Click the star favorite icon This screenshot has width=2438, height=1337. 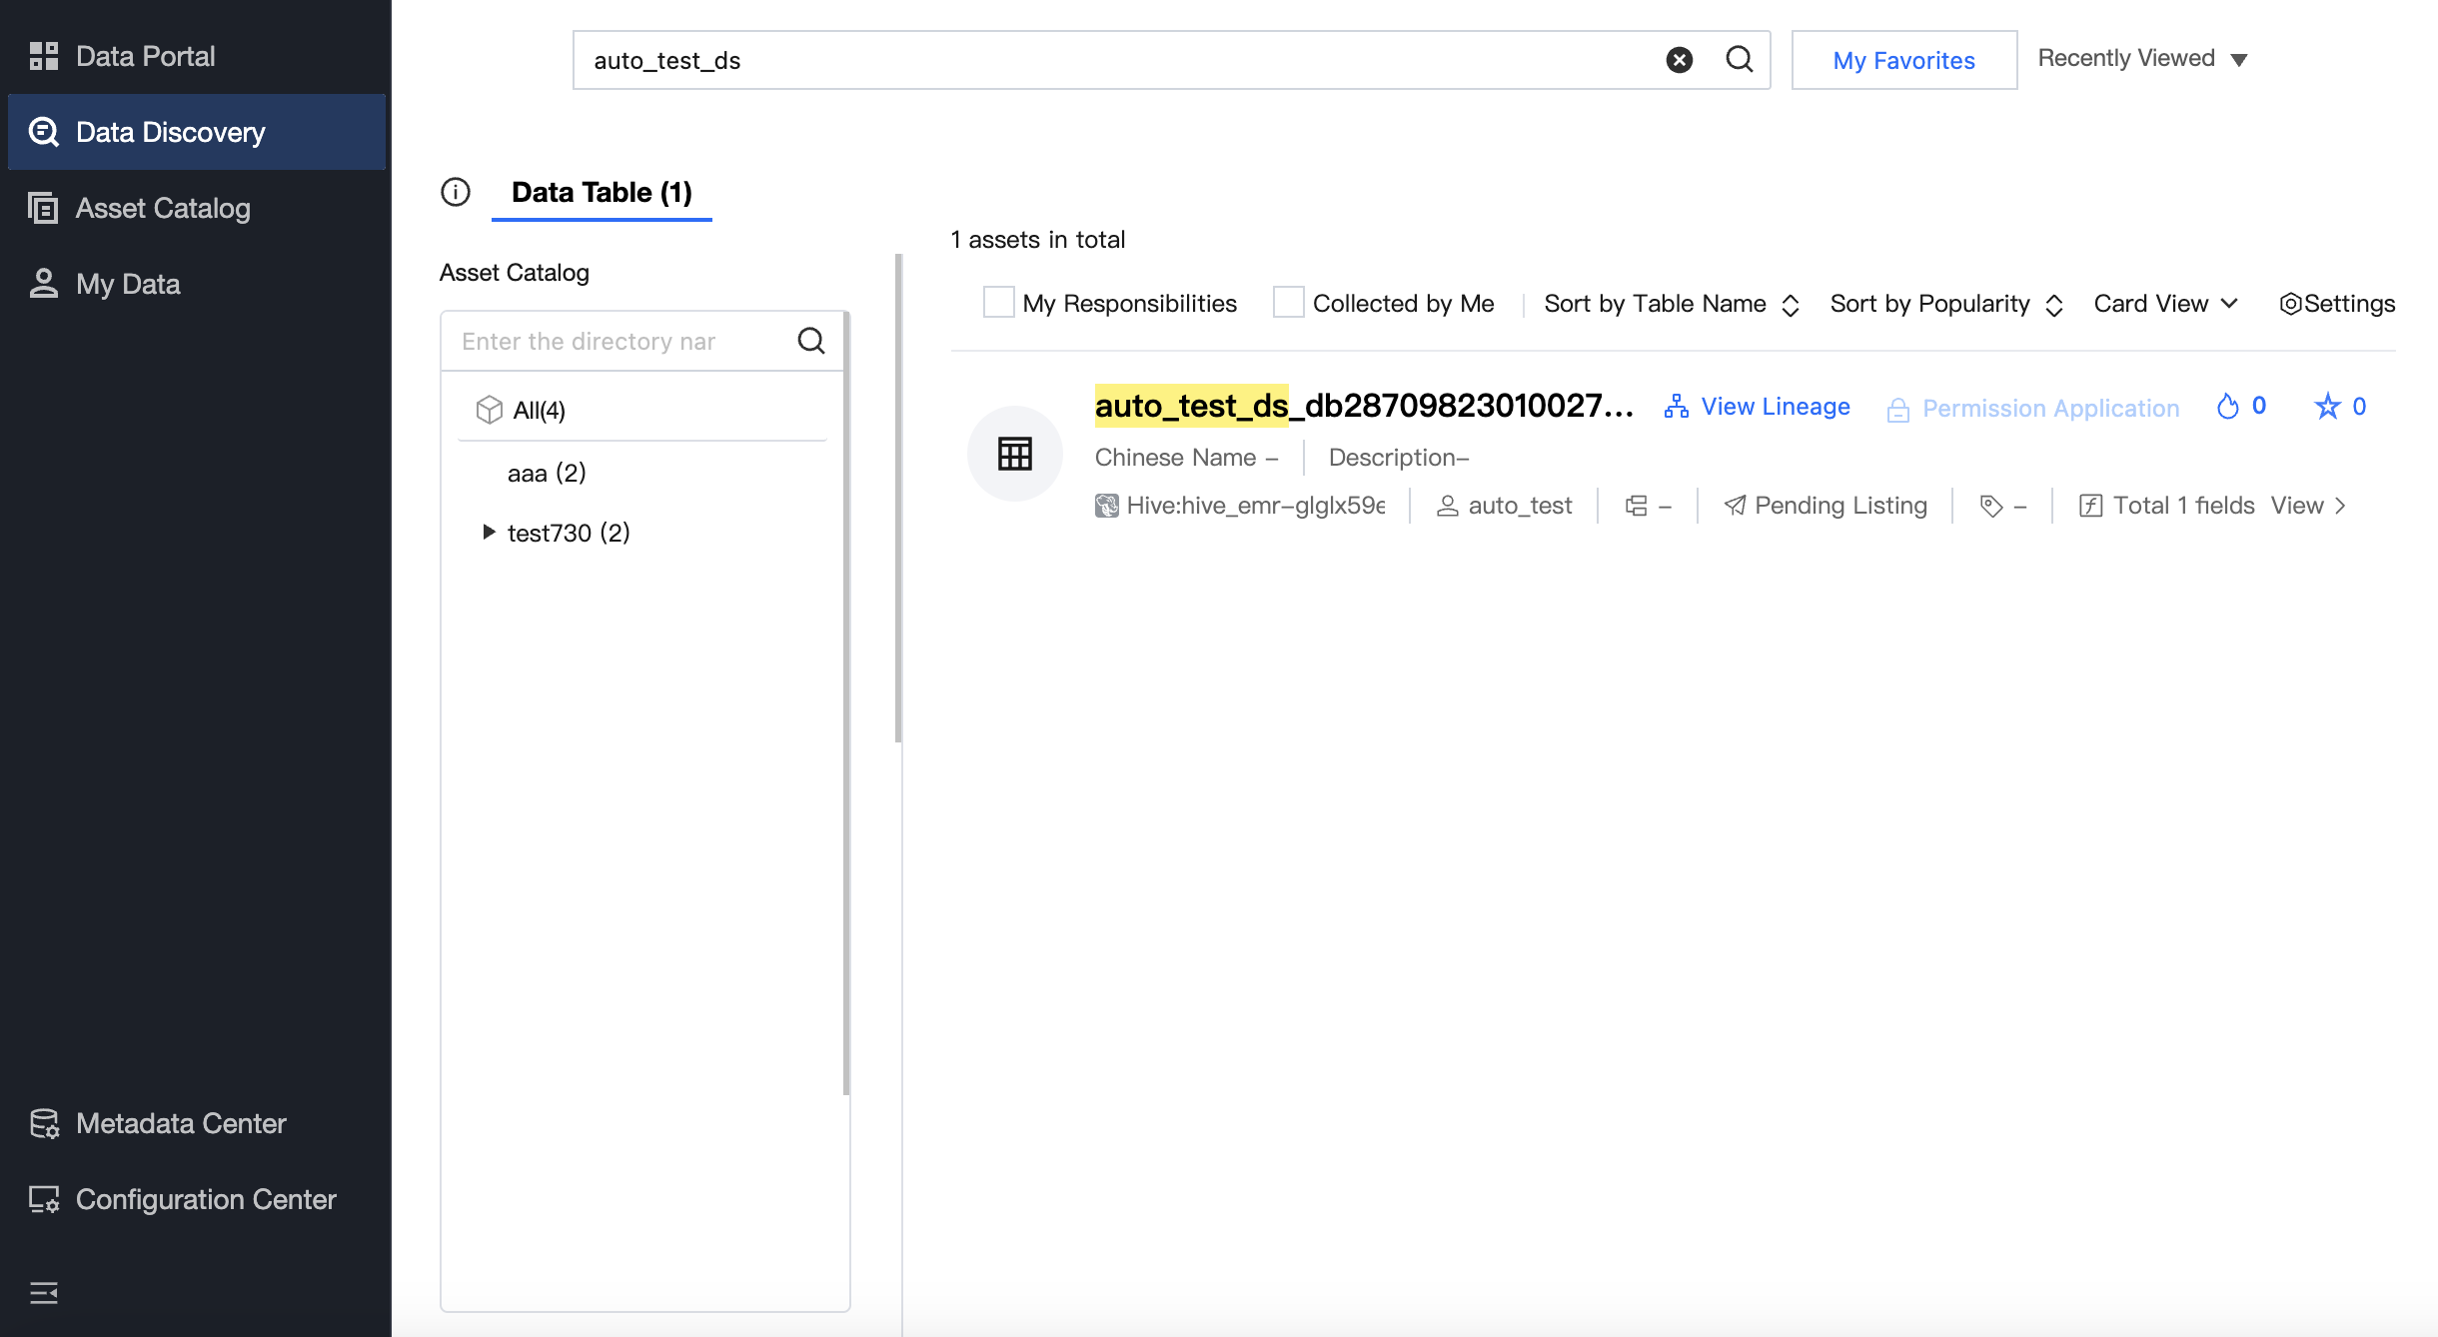pyautogui.click(x=2327, y=407)
